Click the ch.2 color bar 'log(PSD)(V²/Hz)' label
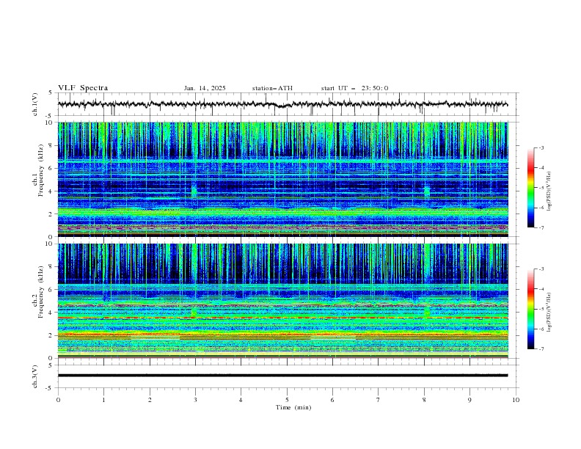The height and width of the screenshot is (449, 581). click(549, 313)
